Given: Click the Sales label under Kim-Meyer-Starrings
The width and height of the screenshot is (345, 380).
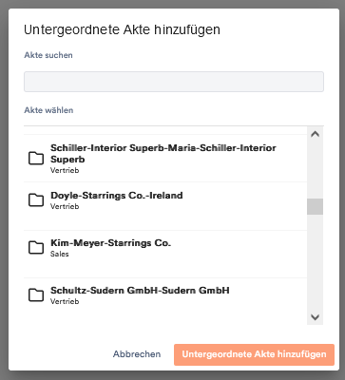Looking at the screenshot, I should tap(60, 254).
